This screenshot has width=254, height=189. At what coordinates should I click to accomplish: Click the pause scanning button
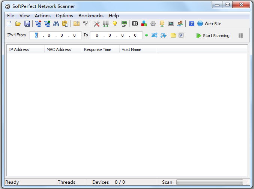pos(241,36)
